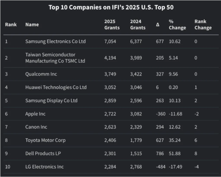Image resolution: width=221 pixels, height=177 pixels.
Task: Click the 7,054 grants value for Samsung Electronics
Action: pos(111,42)
